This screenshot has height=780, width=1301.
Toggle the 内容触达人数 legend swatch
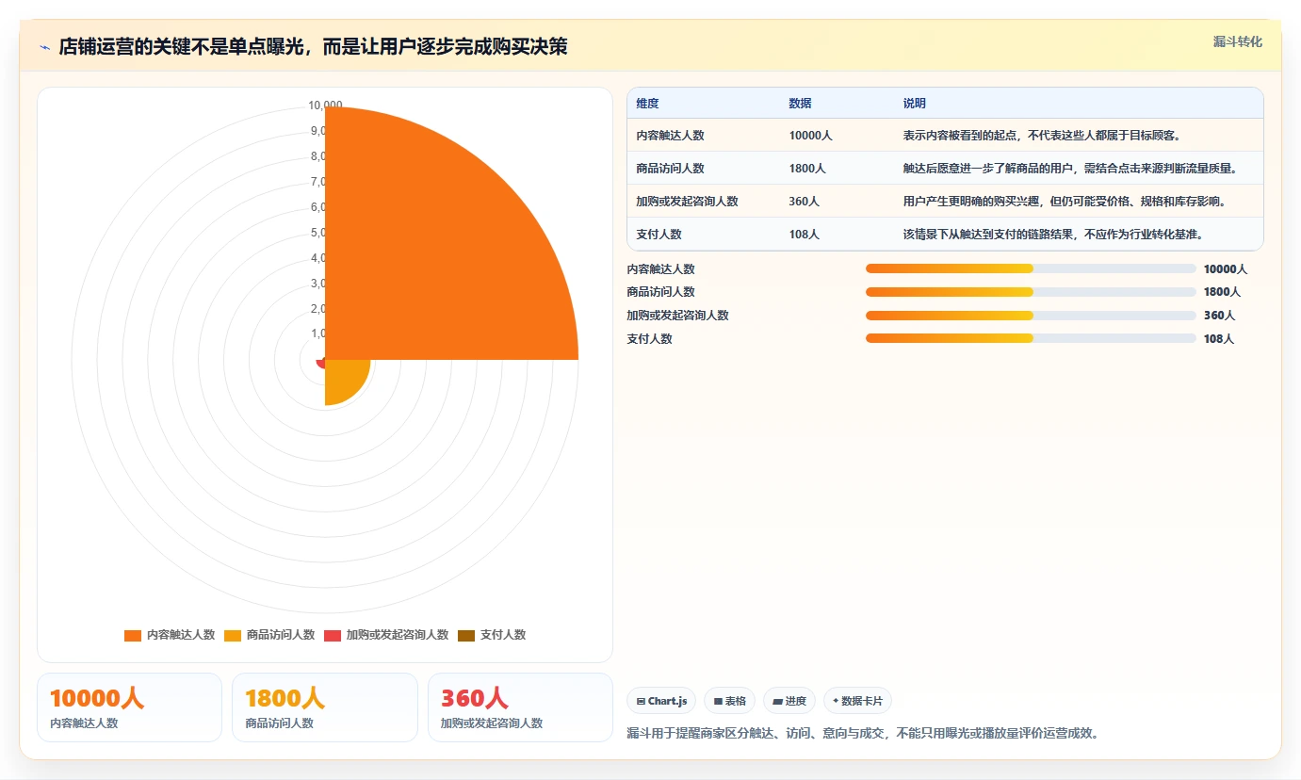pos(133,635)
